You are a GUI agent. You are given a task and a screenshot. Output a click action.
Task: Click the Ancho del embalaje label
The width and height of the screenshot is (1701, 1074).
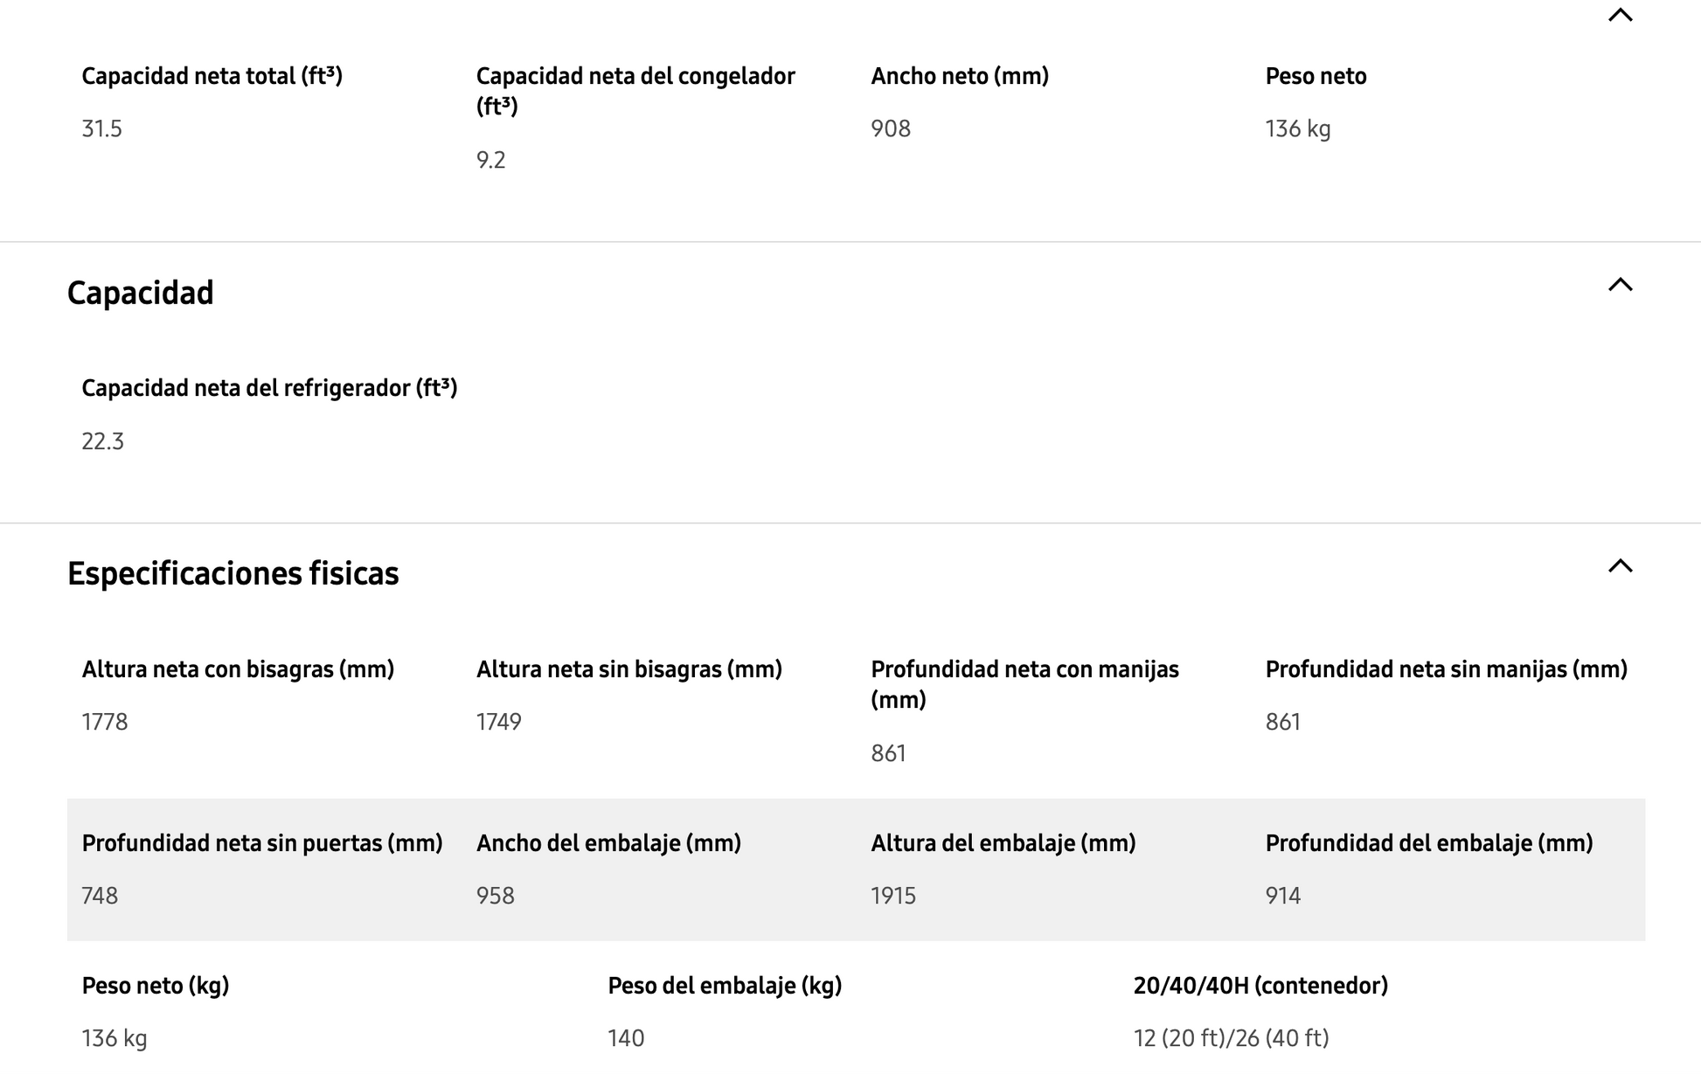pos(608,843)
